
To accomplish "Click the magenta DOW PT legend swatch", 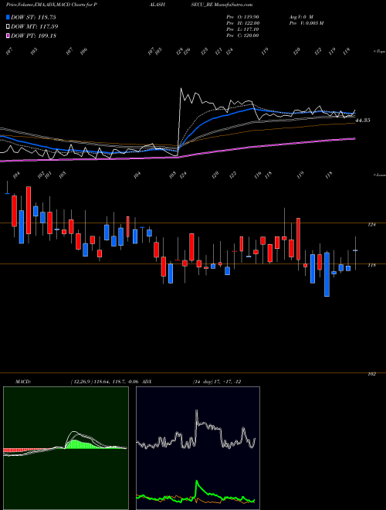I will [8, 36].
